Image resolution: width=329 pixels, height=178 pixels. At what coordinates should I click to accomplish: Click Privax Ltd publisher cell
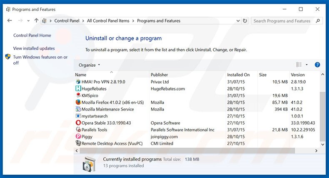160,82
